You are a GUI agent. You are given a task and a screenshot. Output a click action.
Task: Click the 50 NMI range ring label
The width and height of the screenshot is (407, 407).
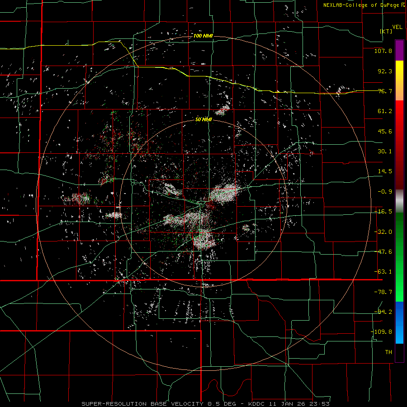point(203,119)
